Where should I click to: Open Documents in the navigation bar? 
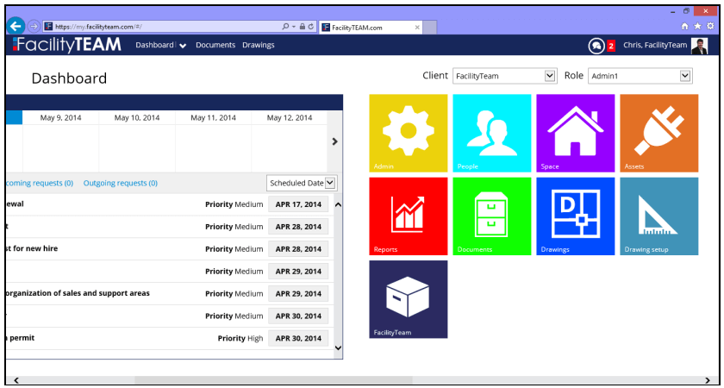pyautogui.click(x=215, y=45)
